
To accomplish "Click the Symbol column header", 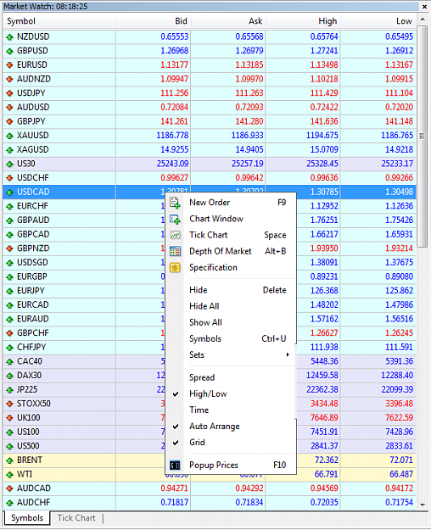I will click(59, 21).
